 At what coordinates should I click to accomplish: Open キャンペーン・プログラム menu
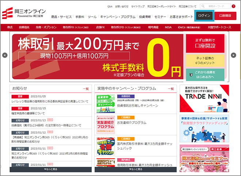coord(118,17)
